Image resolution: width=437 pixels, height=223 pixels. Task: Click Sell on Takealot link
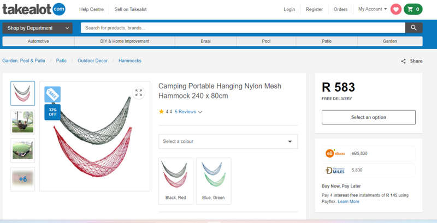[131, 9]
